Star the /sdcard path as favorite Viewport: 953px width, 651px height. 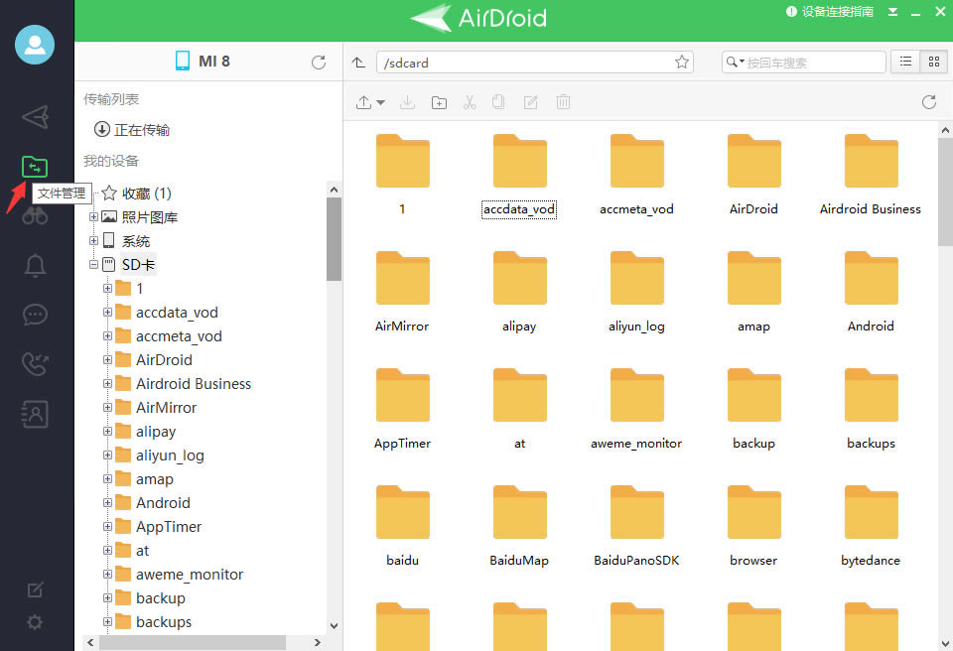coord(682,62)
